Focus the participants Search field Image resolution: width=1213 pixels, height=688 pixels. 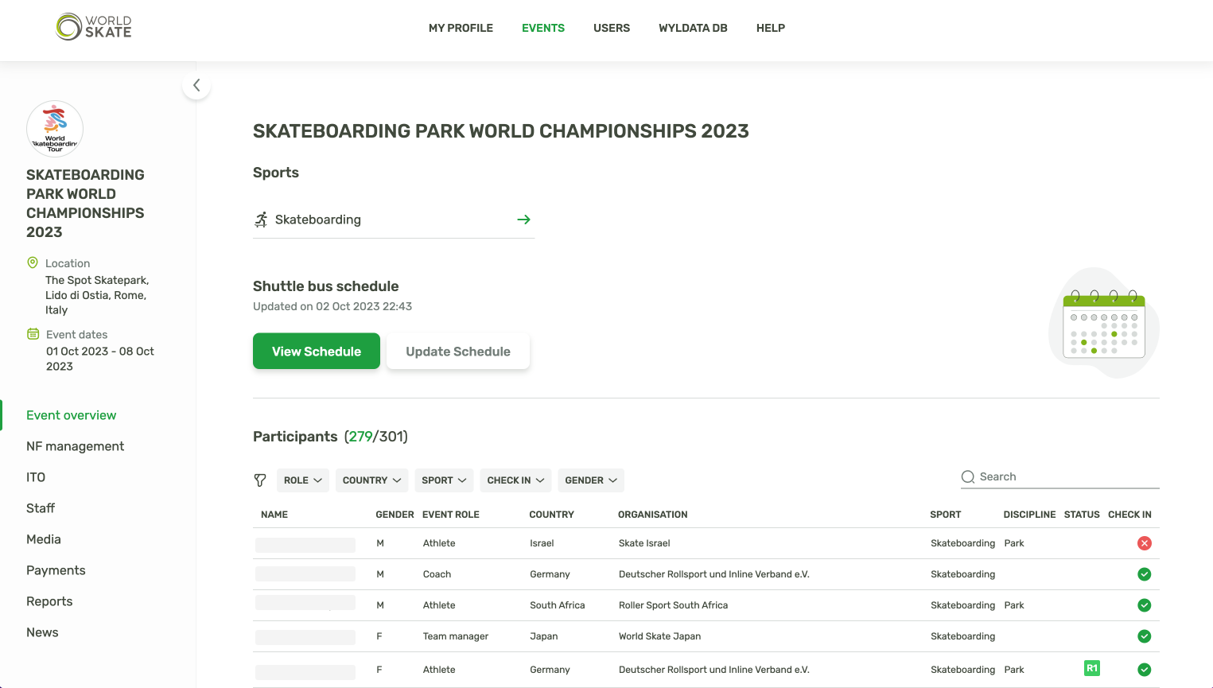tap(1066, 477)
